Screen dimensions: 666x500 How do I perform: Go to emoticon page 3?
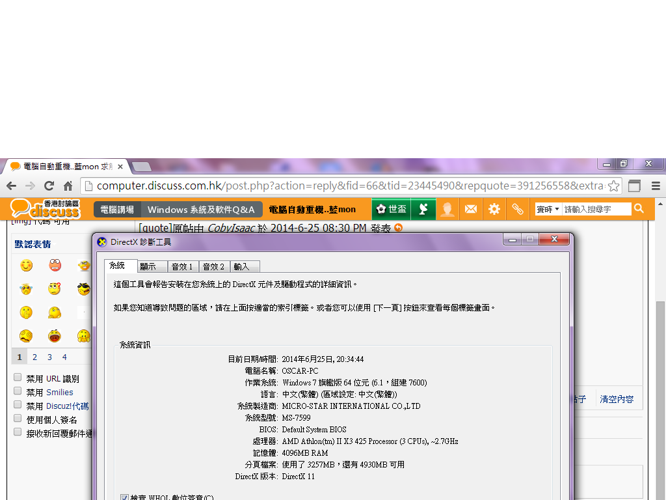click(49, 357)
